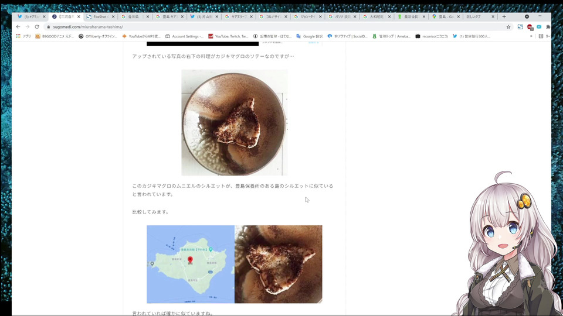Click the lock icon beside the URL
This screenshot has width=563, height=316.
[x=49, y=27]
